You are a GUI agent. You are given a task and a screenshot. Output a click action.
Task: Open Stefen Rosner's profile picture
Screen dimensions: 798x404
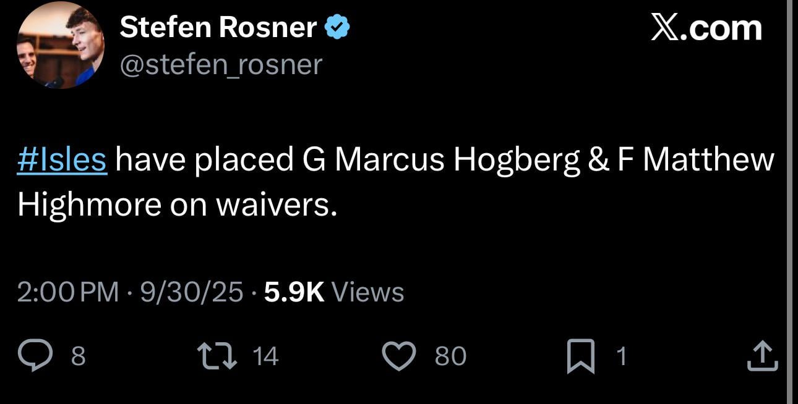(x=59, y=44)
